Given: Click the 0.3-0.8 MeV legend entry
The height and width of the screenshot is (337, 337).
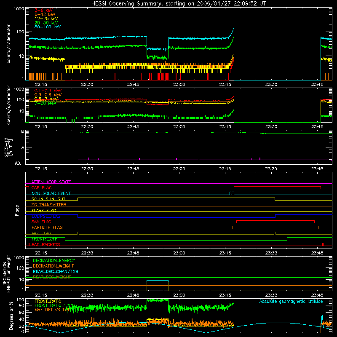Looking at the screenshot, I should tap(48, 95).
